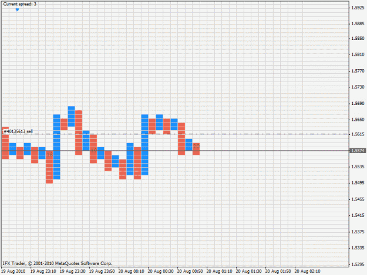
Task: Click the IFX Trader MetaQuotes copyright text
Action: [x=58, y=263]
